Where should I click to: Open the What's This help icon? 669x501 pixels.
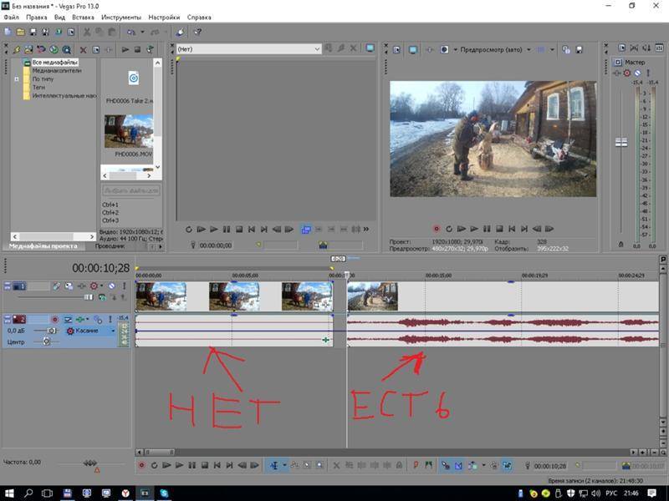click(197, 32)
